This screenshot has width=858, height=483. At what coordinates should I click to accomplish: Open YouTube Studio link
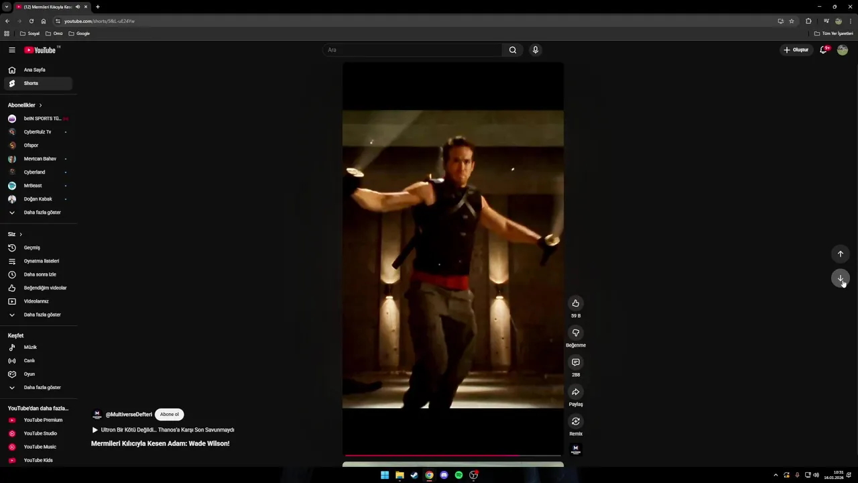38,433
